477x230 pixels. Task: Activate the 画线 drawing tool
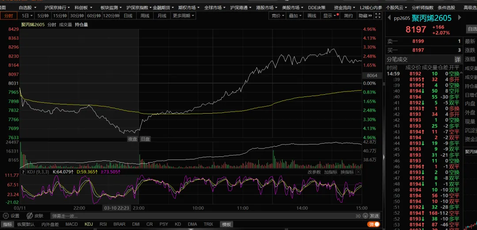click(x=312, y=16)
